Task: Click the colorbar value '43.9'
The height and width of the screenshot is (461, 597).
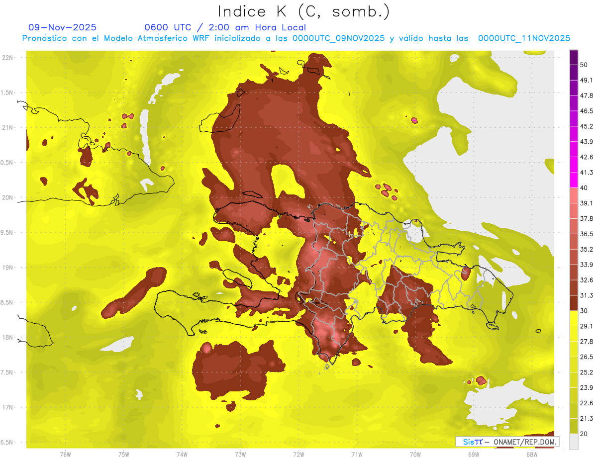Action: pyautogui.click(x=586, y=142)
